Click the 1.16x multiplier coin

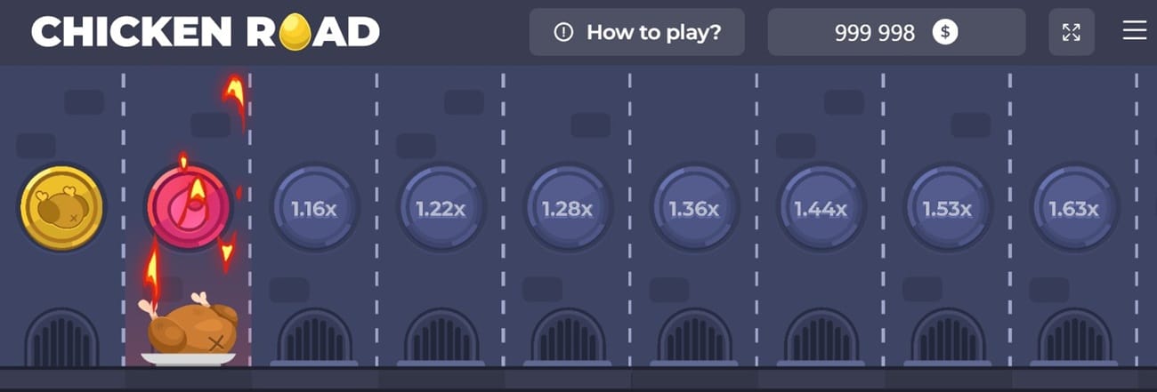pyautogui.click(x=314, y=209)
